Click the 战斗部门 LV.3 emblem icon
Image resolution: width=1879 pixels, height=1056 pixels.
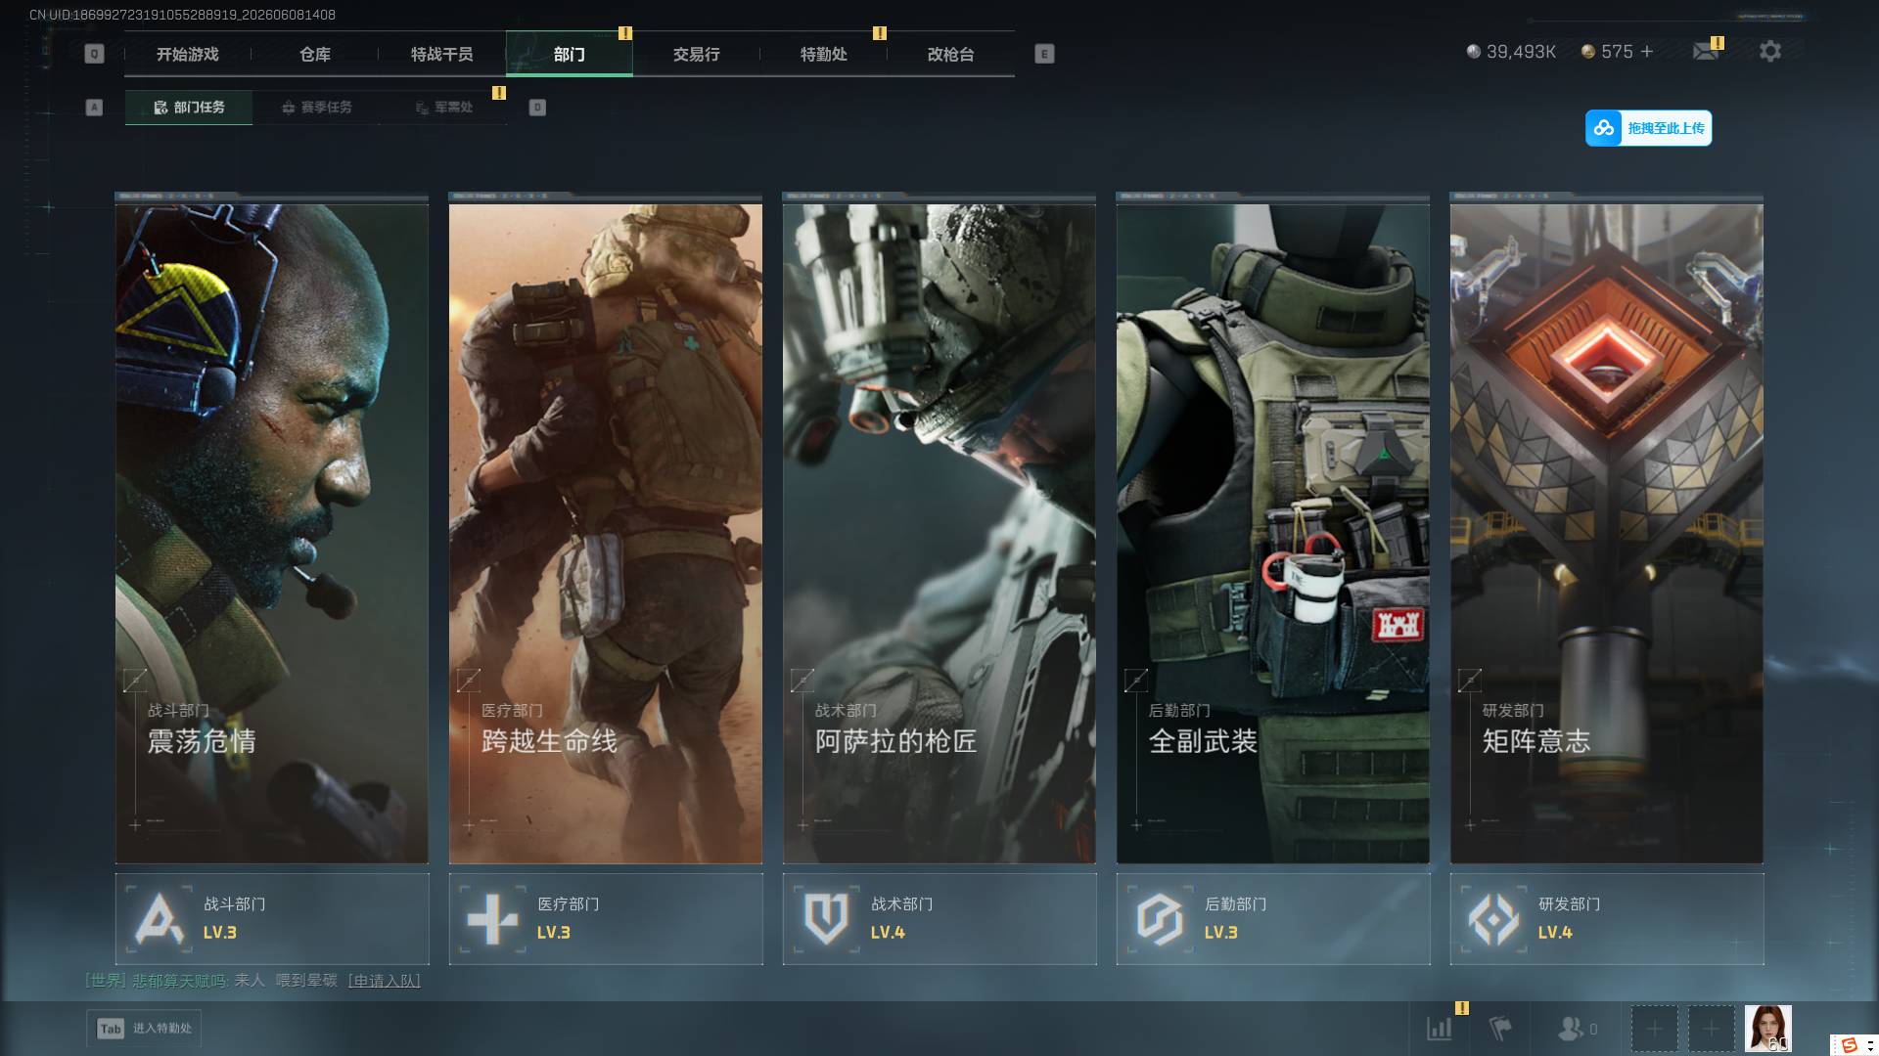click(x=159, y=919)
